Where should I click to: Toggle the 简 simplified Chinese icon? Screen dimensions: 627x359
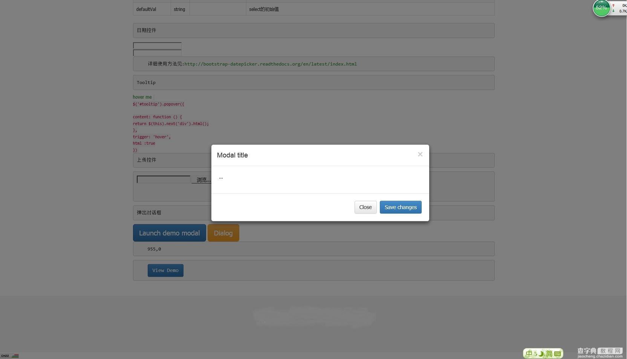[x=549, y=353]
